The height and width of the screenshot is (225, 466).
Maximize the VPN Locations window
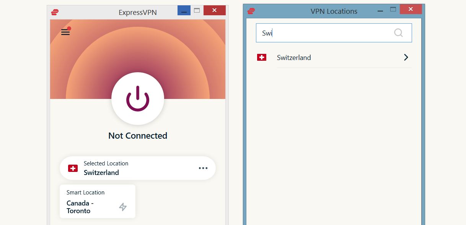pos(393,9)
